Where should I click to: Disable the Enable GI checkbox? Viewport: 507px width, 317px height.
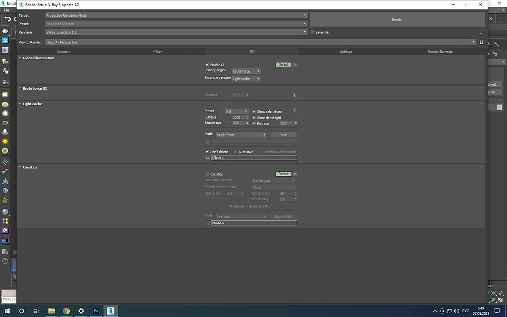(207, 64)
